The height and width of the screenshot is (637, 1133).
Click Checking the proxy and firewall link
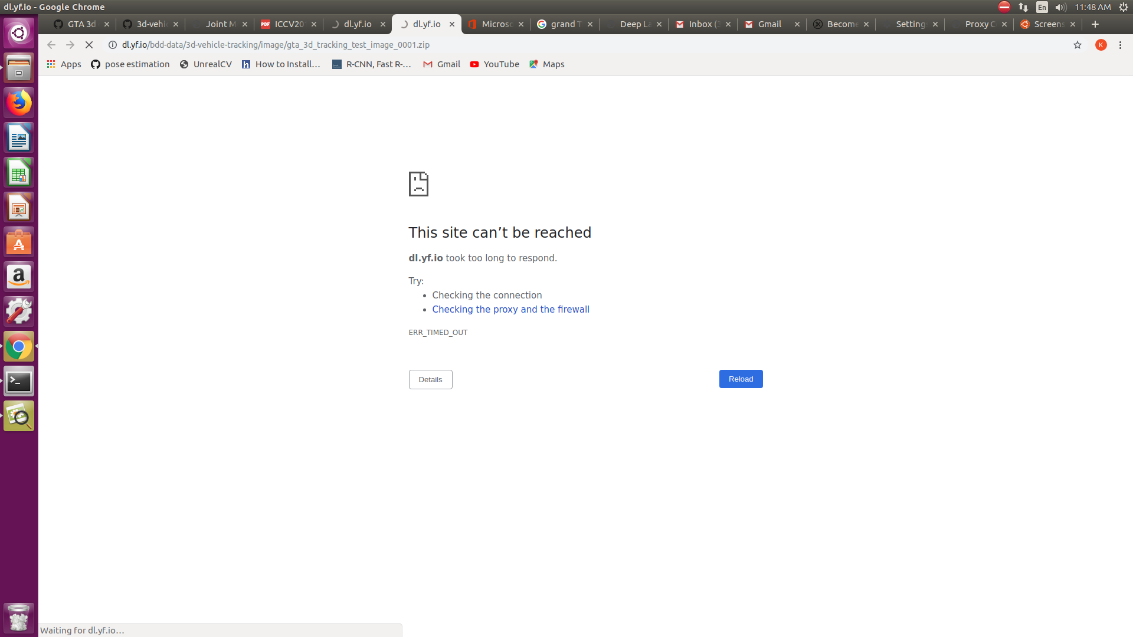coord(510,310)
